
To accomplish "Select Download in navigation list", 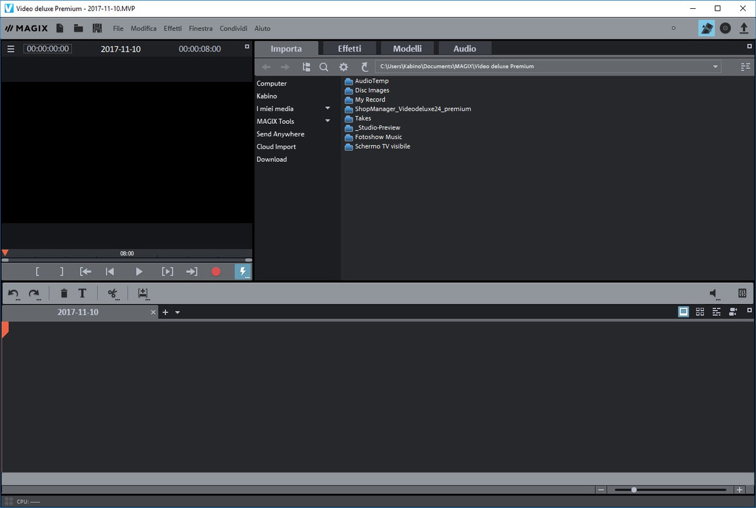I will click(271, 159).
